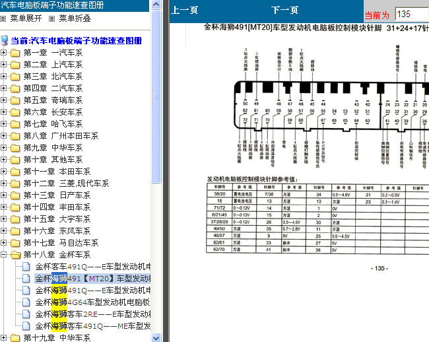Click the sidebar vertical scrollbar thumb
Image resolution: width=429 pixels, height=342 pixels.
coord(156,96)
